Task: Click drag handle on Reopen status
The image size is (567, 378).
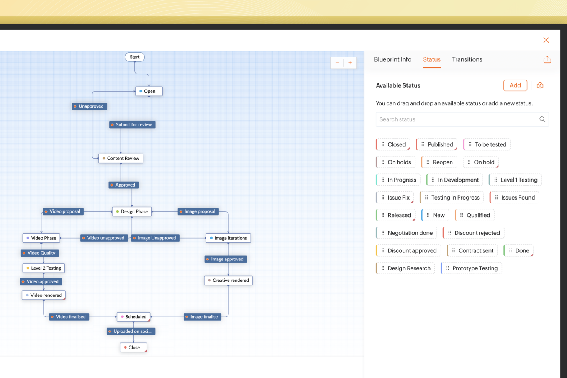Action: (428, 162)
